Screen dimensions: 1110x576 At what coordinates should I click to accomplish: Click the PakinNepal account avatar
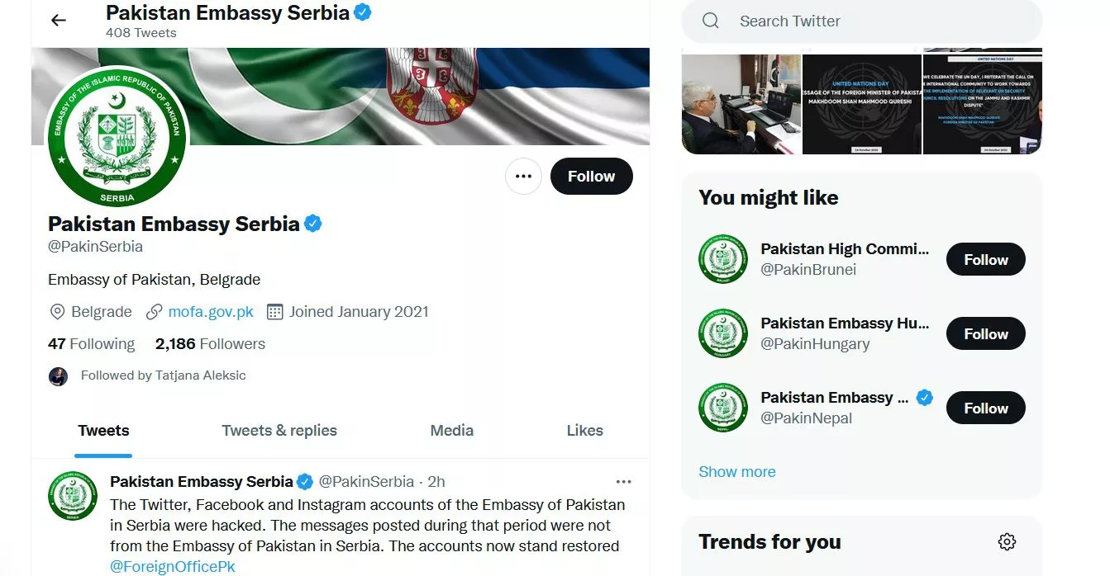coord(722,408)
